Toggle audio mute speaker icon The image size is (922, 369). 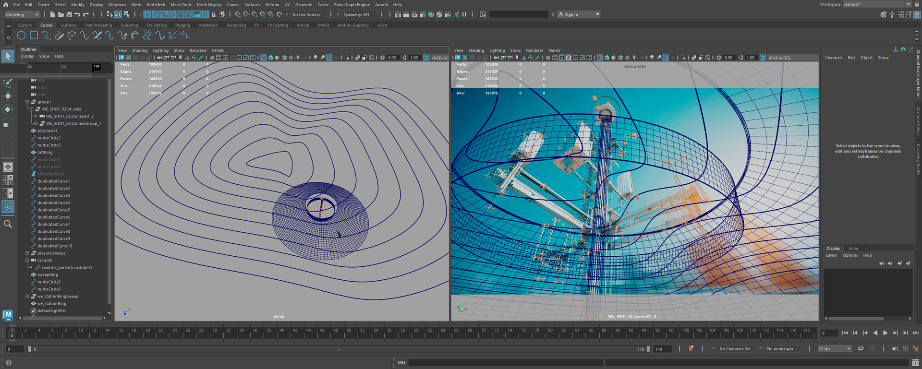(x=895, y=349)
